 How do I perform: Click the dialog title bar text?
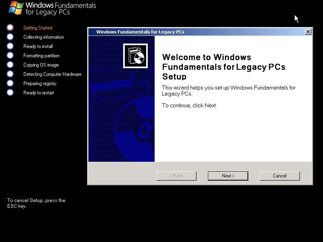(140, 32)
